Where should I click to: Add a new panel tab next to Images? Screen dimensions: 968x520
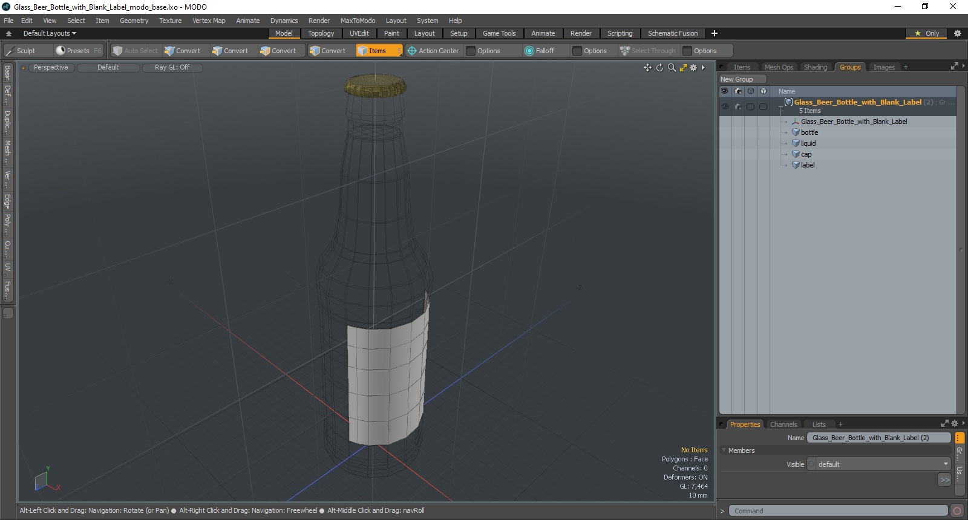click(906, 67)
